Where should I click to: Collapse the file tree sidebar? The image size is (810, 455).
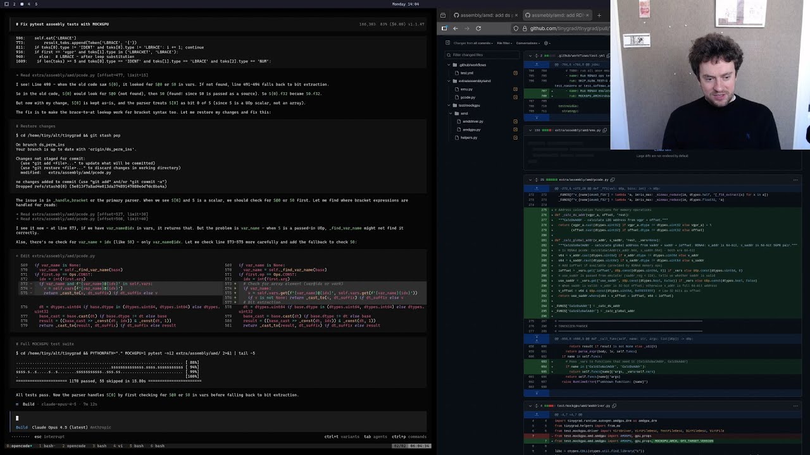click(x=448, y=43)
